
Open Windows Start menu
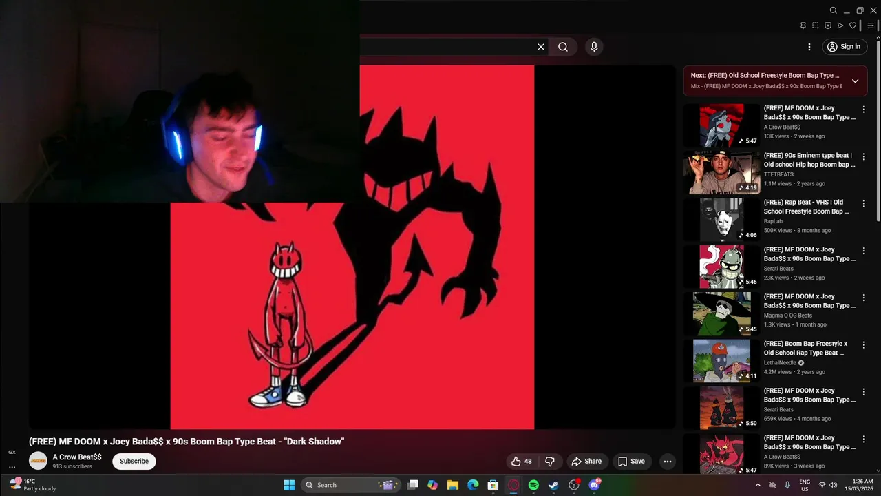[x=289, y=485]
